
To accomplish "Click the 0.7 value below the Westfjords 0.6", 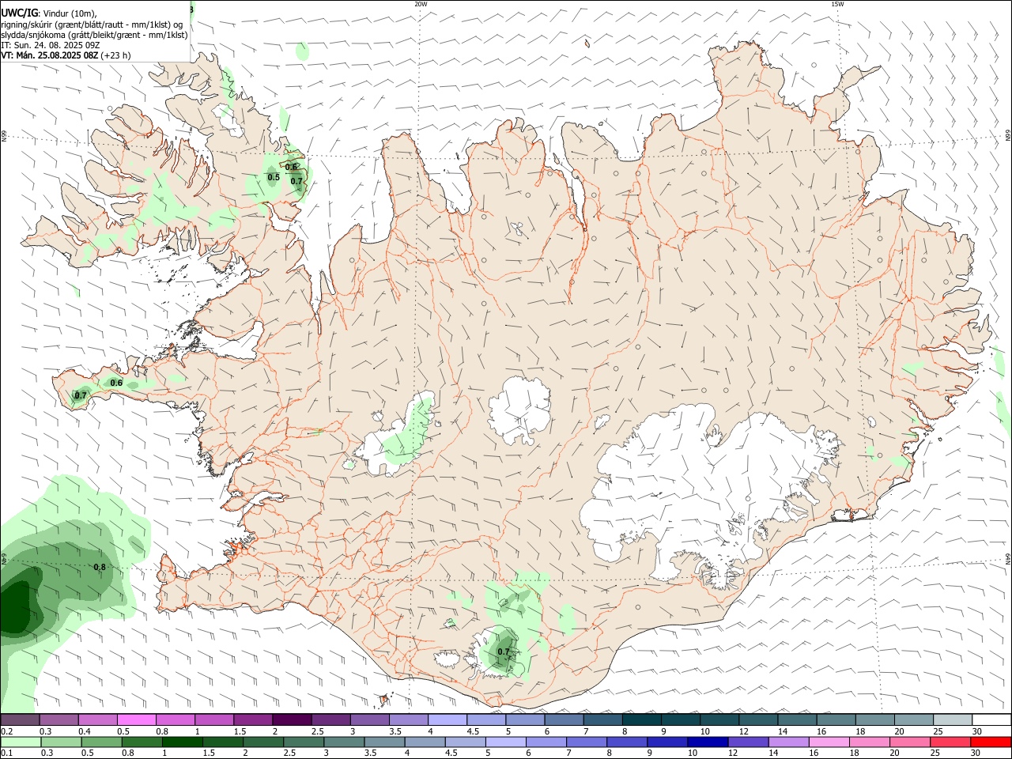I will (x=296, y=181).
